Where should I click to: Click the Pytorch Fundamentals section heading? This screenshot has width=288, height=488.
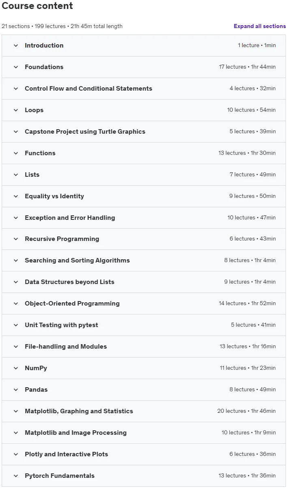click(60, 476)
